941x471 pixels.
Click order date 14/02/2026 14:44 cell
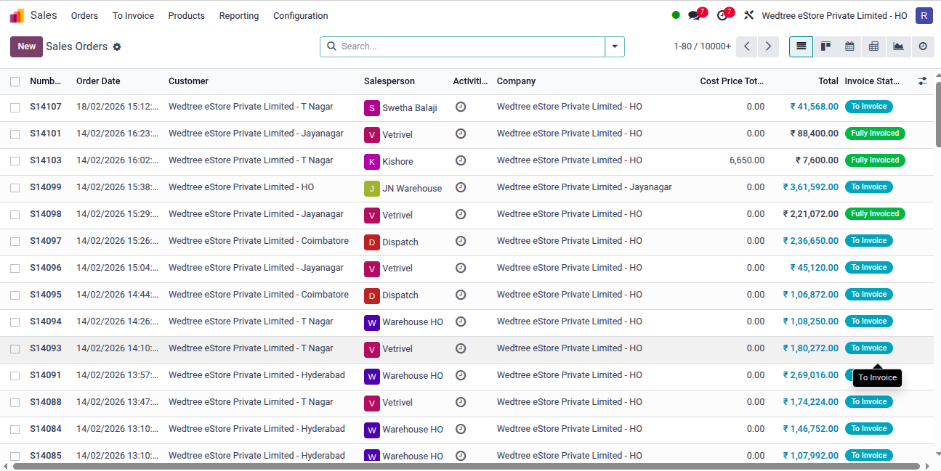[118, 295]
